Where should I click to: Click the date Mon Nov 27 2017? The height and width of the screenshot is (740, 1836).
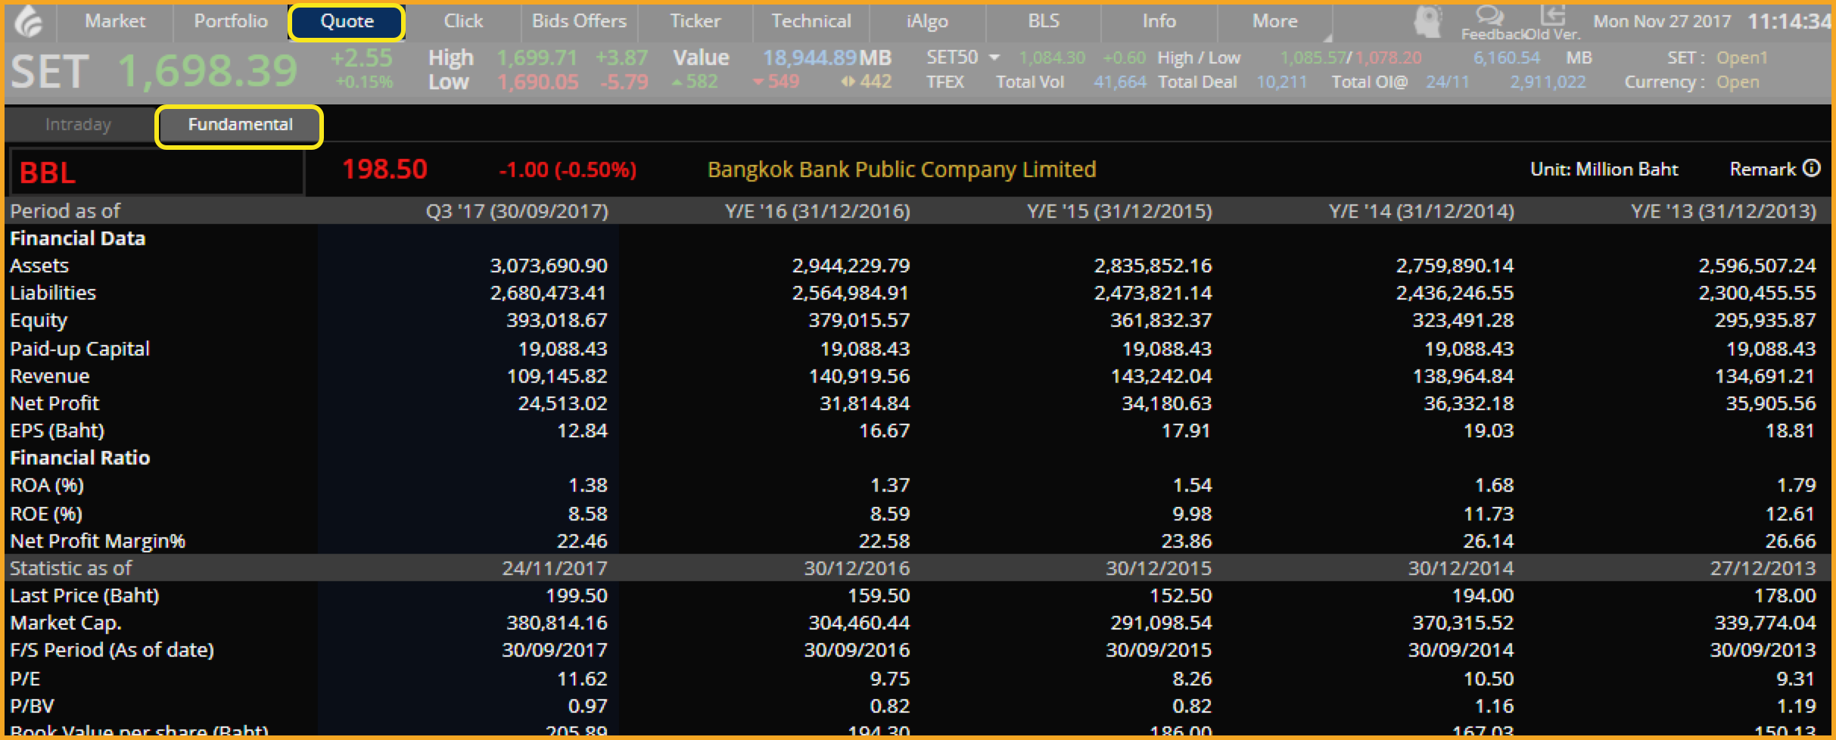1662,21
